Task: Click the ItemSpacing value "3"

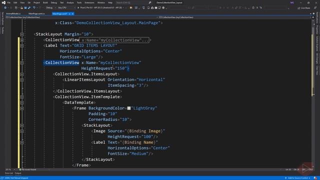Action: pyautogui.click(x=140, y=85)
